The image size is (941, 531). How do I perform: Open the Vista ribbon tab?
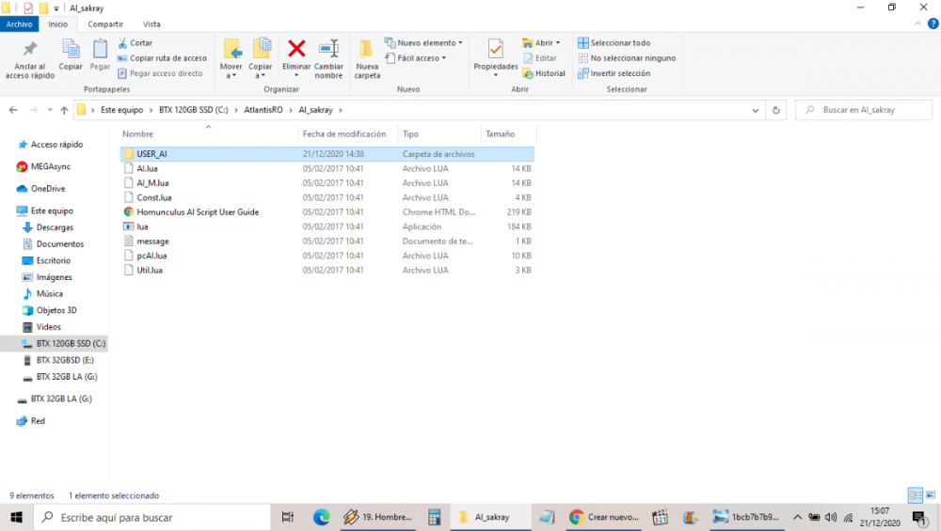pyautogui.click(x=151, y=23)
